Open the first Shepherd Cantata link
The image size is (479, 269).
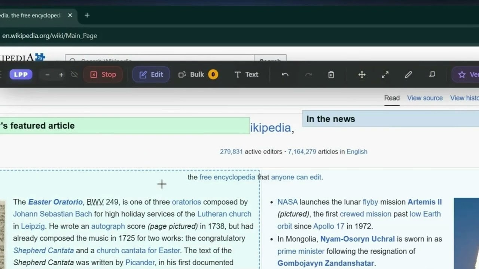(43, 250)
